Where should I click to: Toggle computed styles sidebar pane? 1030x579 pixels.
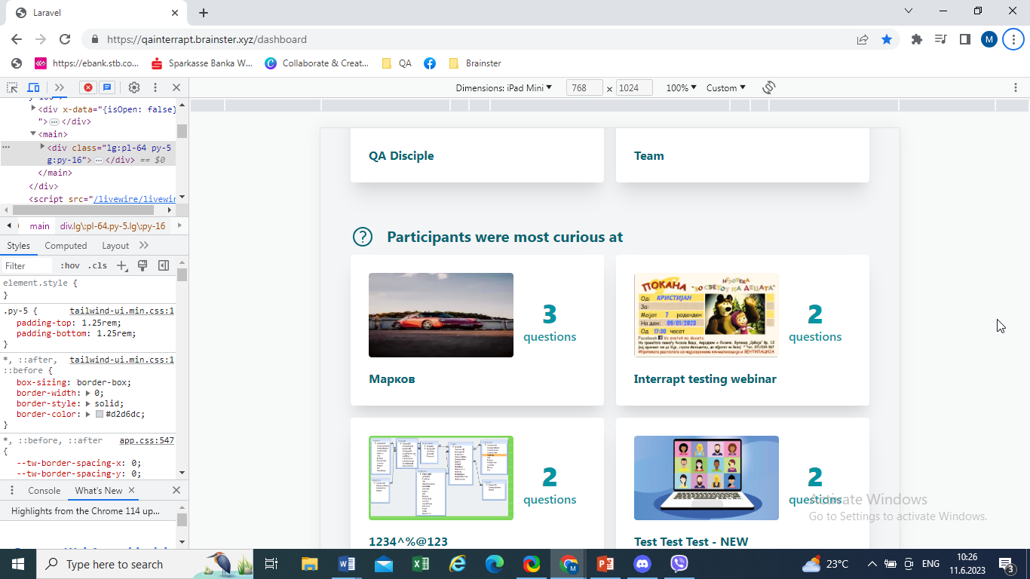[163, 265]
